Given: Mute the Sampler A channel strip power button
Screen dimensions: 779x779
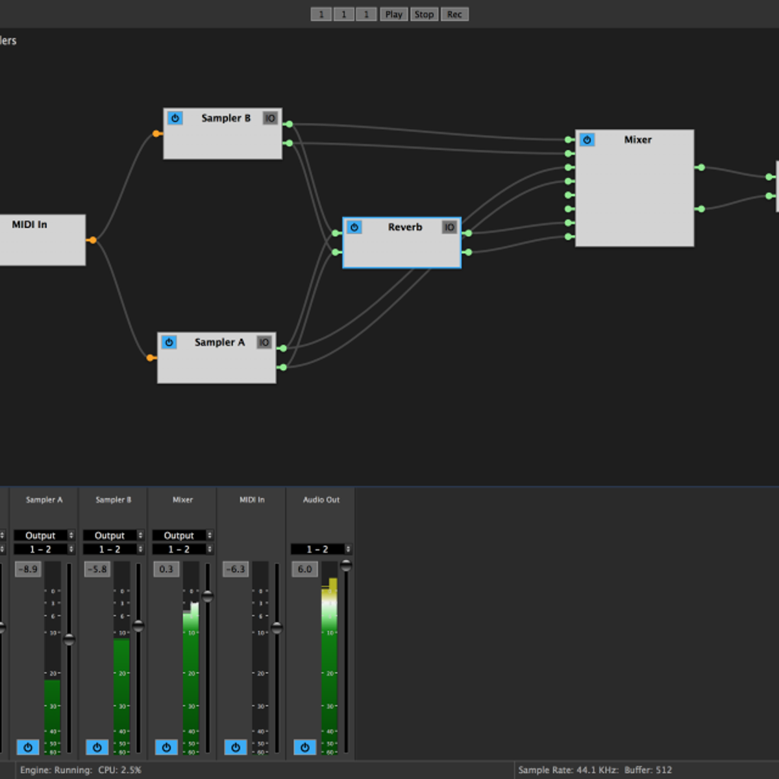Looking at the screenshot, I should point(28,747).
